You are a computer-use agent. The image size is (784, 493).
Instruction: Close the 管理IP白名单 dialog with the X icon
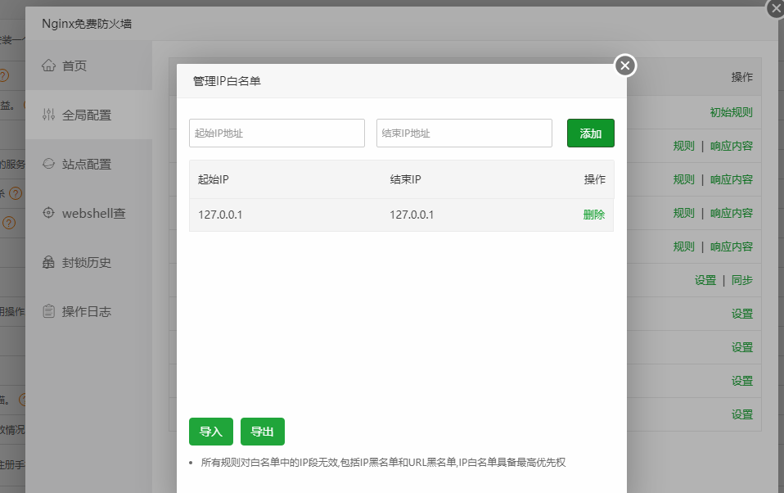tap(624, 66)
